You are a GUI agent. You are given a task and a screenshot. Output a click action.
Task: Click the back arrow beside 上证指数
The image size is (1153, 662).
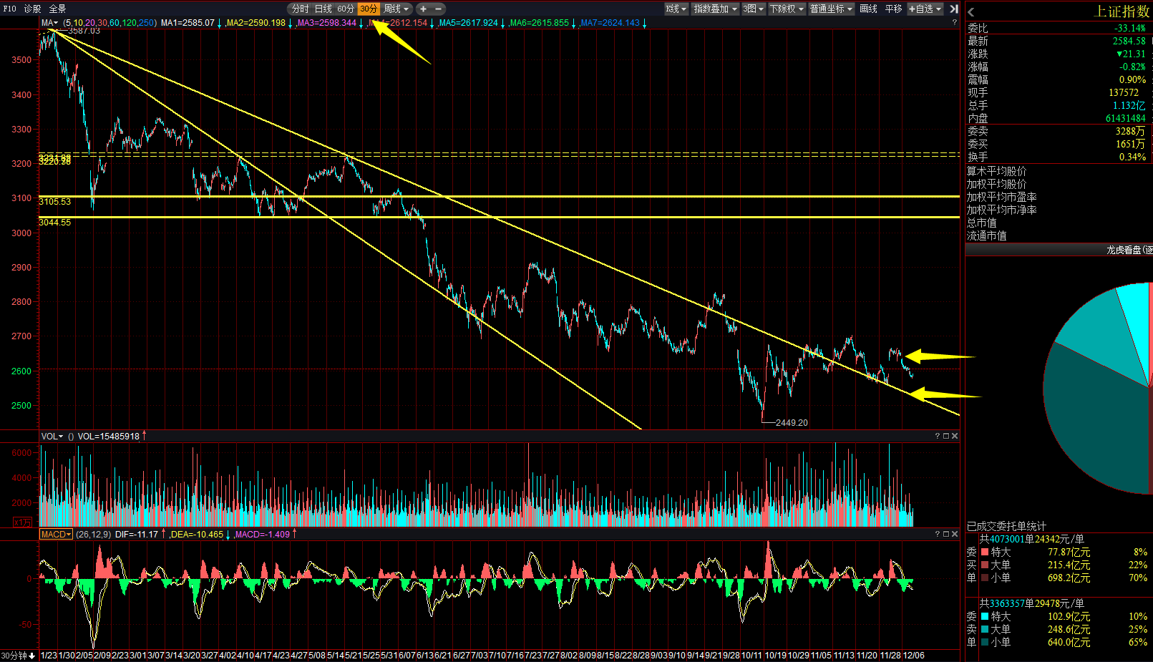pos(971,12)
